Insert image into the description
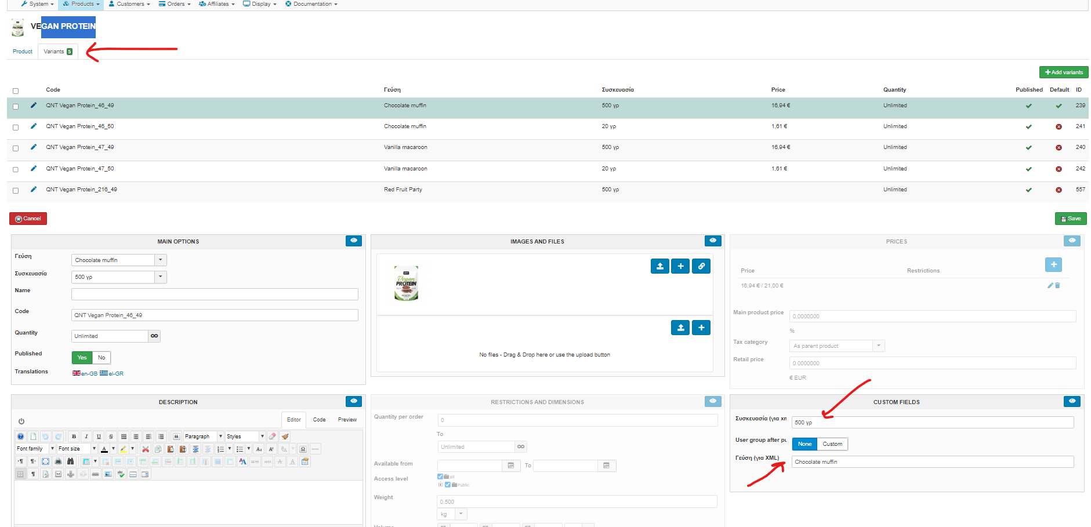The width and height of the screenshot is (1091, 527). (108, 474)
